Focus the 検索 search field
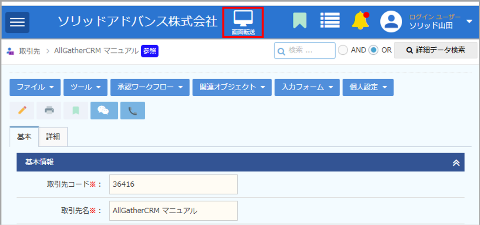This screenshot has height=225, width=480. [x=305, y=50]
